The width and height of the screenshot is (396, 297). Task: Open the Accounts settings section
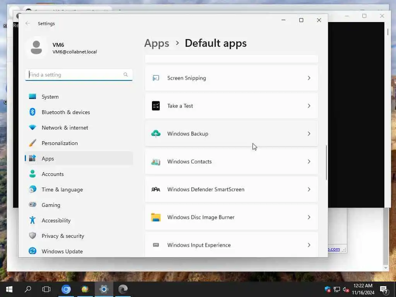79,174
